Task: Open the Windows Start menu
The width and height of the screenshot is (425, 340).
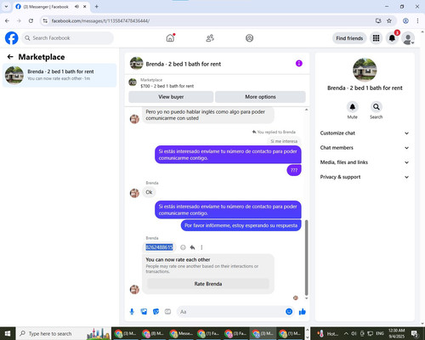Action: 8,333
